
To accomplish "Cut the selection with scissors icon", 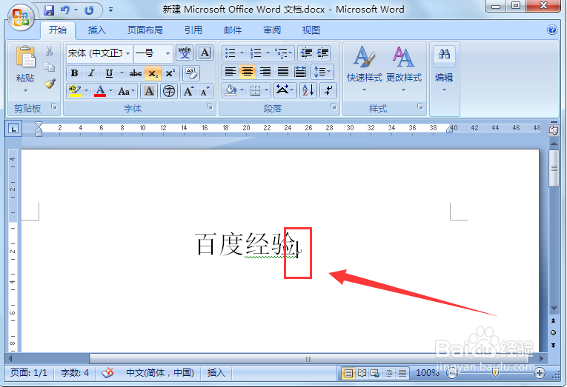I will click(50, 51).
